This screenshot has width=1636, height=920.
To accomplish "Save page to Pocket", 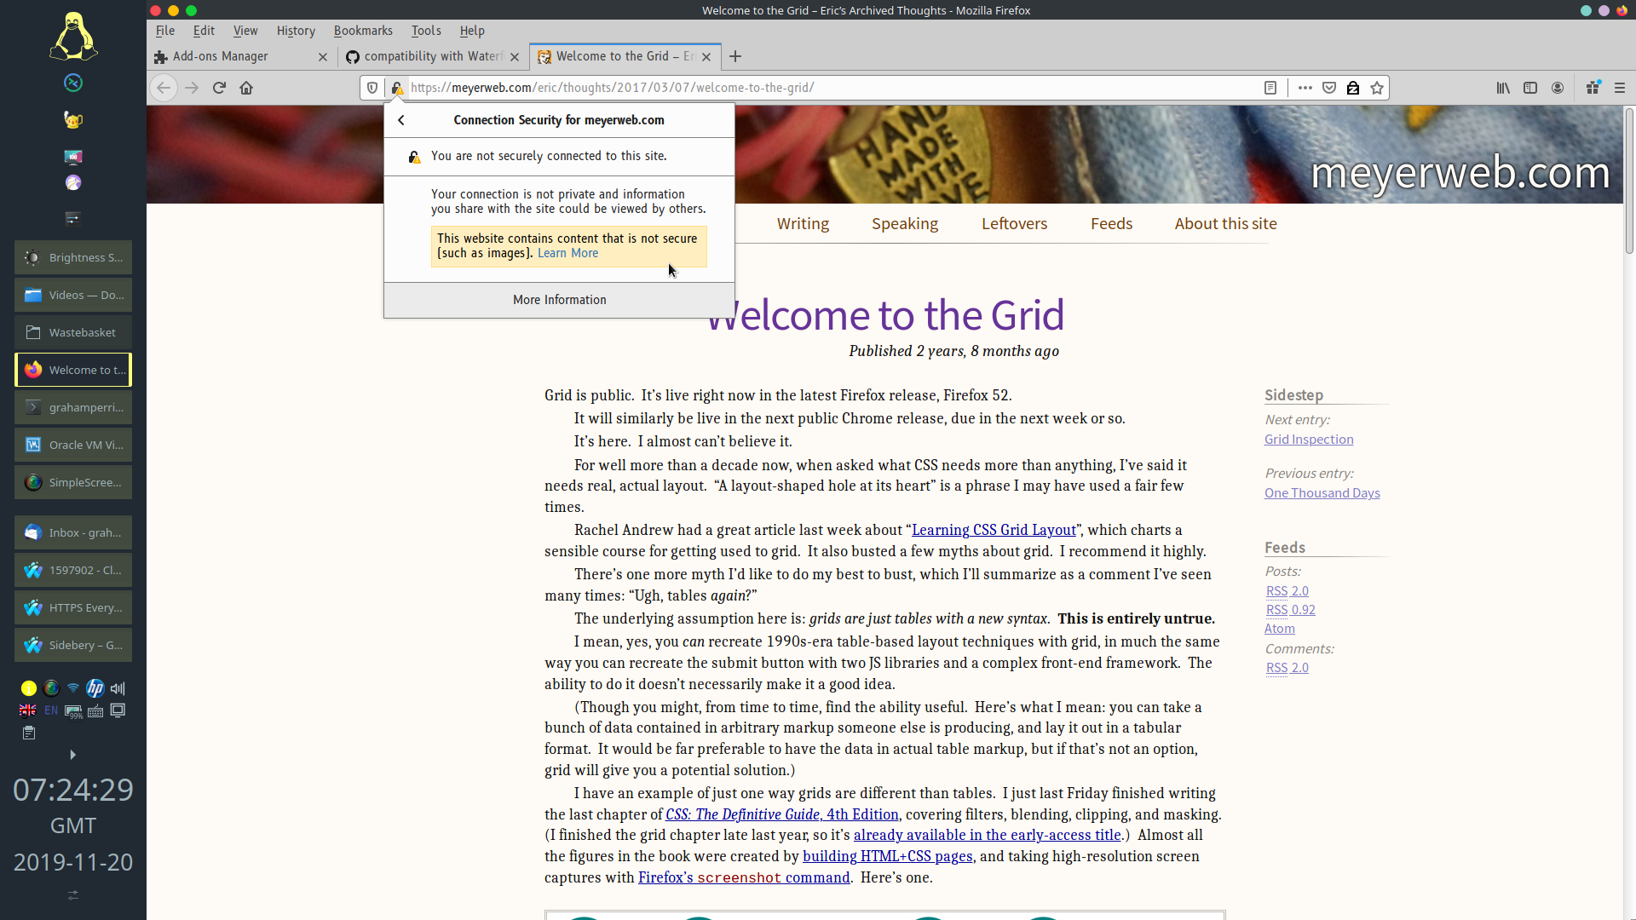I will (1329, 88).
